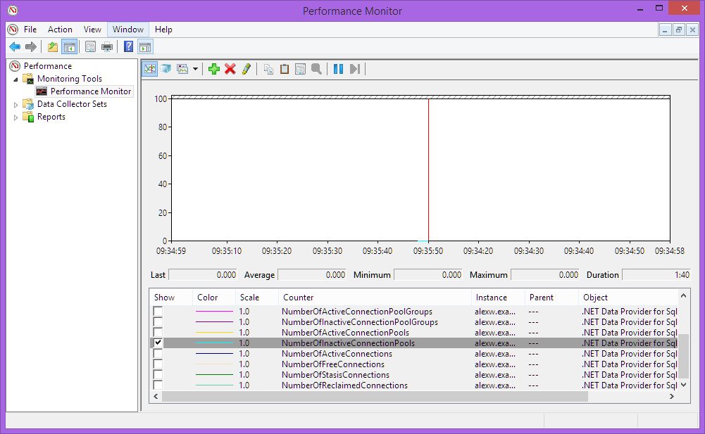Click the Paste Counter List icon
The height and width of the screenshot is (434, 705).
284,69
